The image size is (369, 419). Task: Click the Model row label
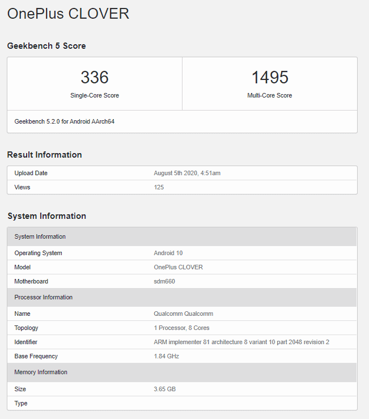pyautogui.click(x=23, y=267)
